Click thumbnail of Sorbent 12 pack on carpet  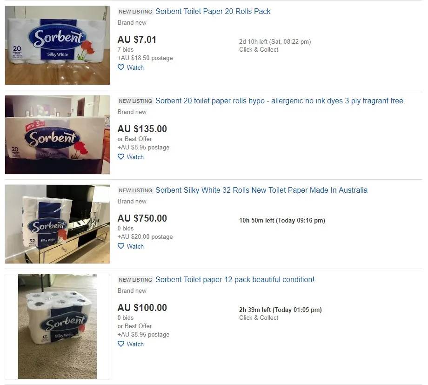[x=57, y=326]
